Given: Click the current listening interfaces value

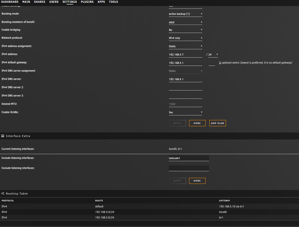Looking at the screenshot, I should pos(175,149).
